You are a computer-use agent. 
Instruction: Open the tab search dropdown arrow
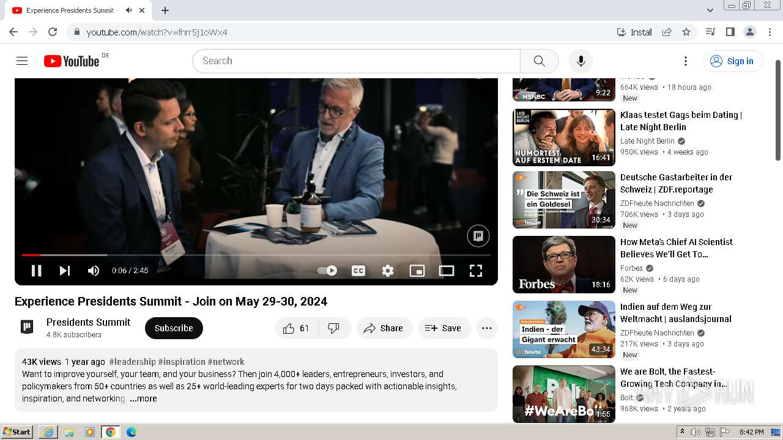coord(710,10)
